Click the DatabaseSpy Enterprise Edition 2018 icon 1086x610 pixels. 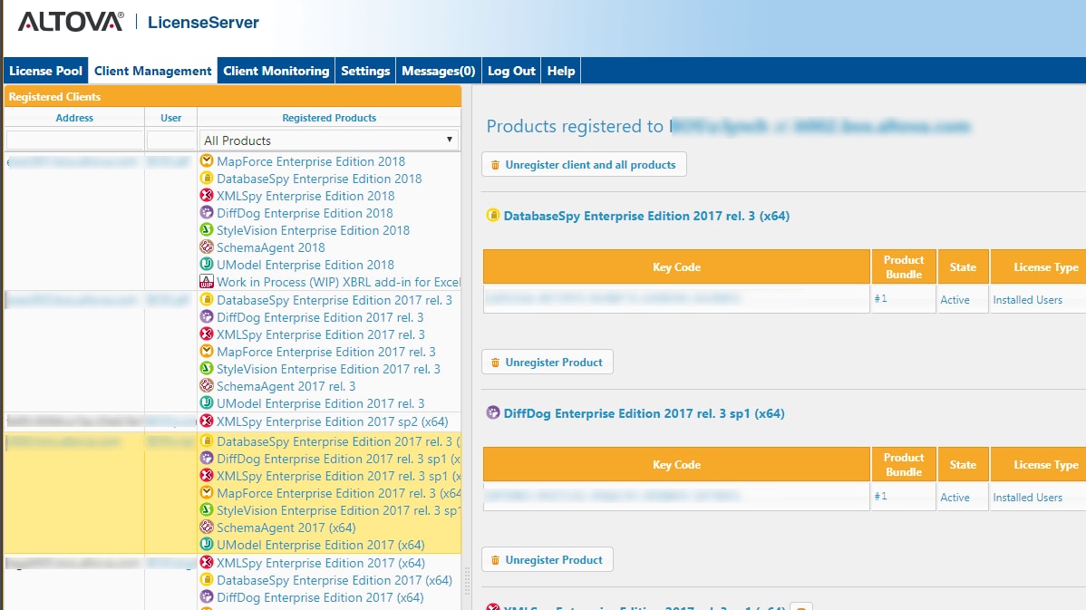click(x=207, y=178)
